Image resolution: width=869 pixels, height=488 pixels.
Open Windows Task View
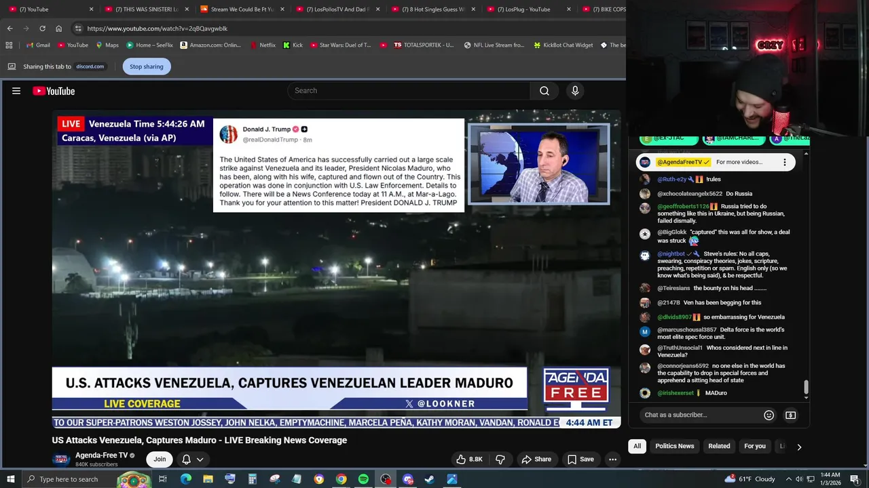(x=163, y=479)
